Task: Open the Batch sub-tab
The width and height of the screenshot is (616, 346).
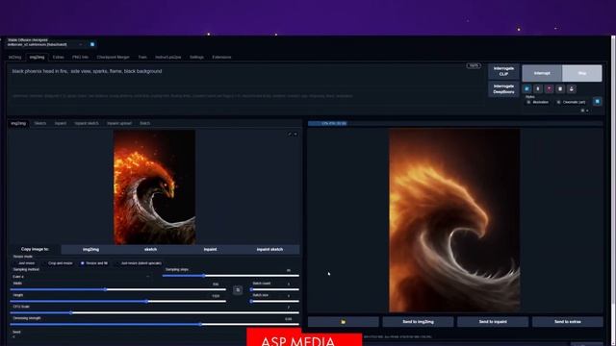Action: (144, 123)
